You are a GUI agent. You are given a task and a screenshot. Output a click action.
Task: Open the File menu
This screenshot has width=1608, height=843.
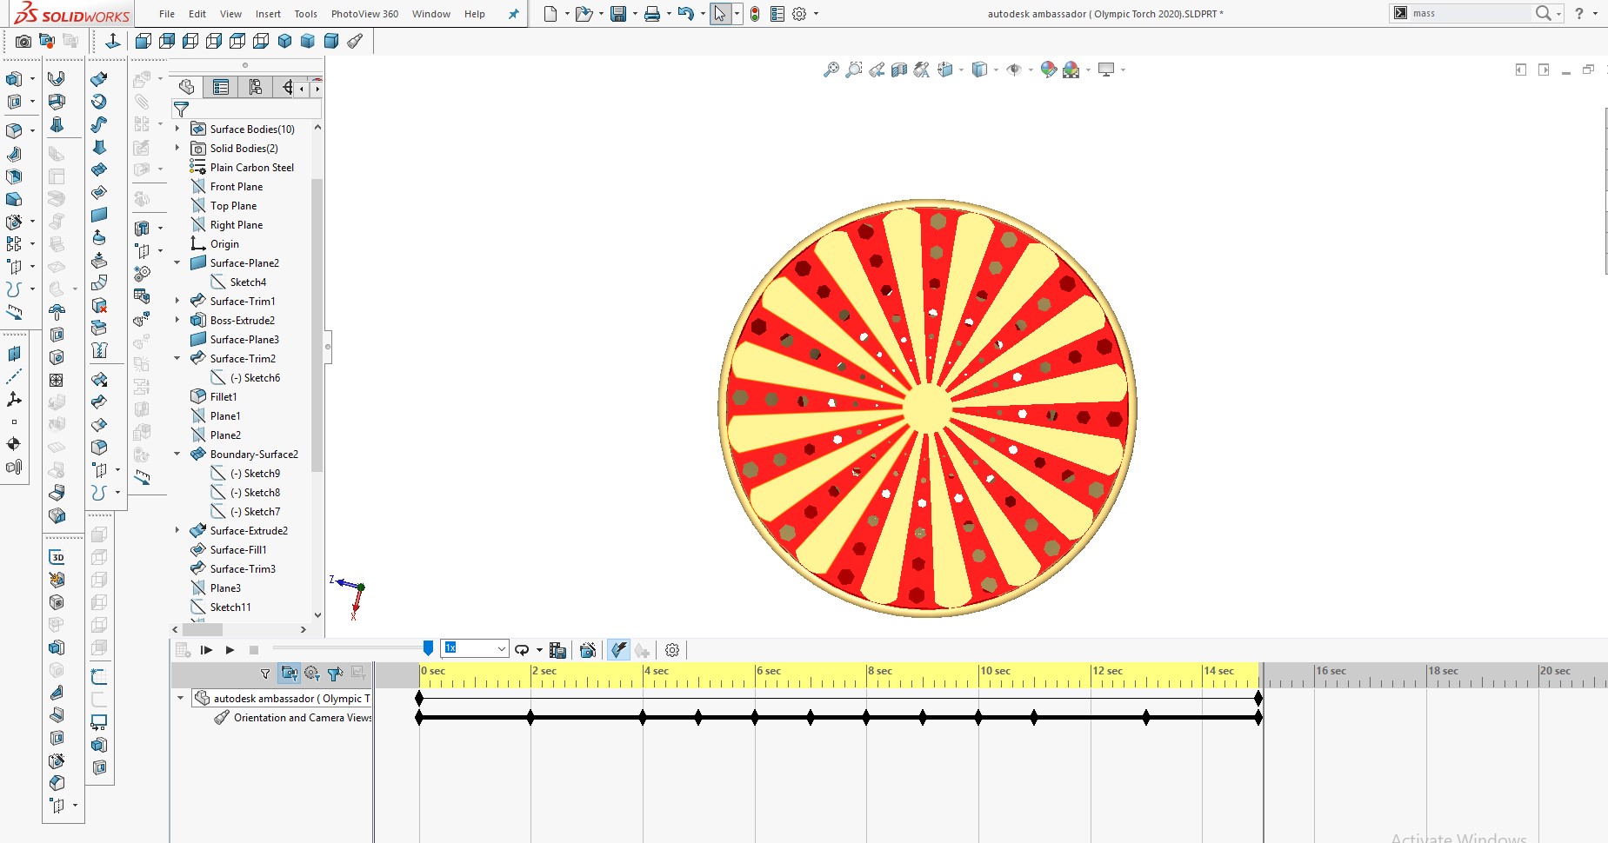click(167, 14)
